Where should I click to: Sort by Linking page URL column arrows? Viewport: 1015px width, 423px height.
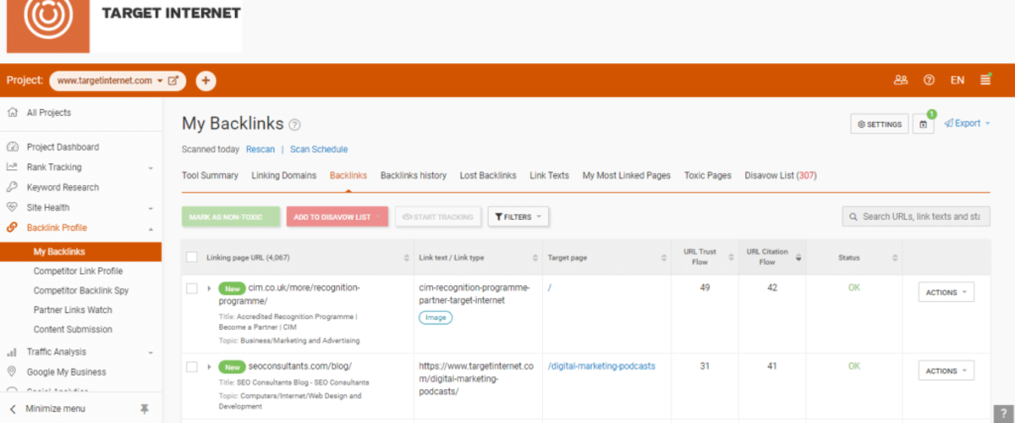point(408,258)
